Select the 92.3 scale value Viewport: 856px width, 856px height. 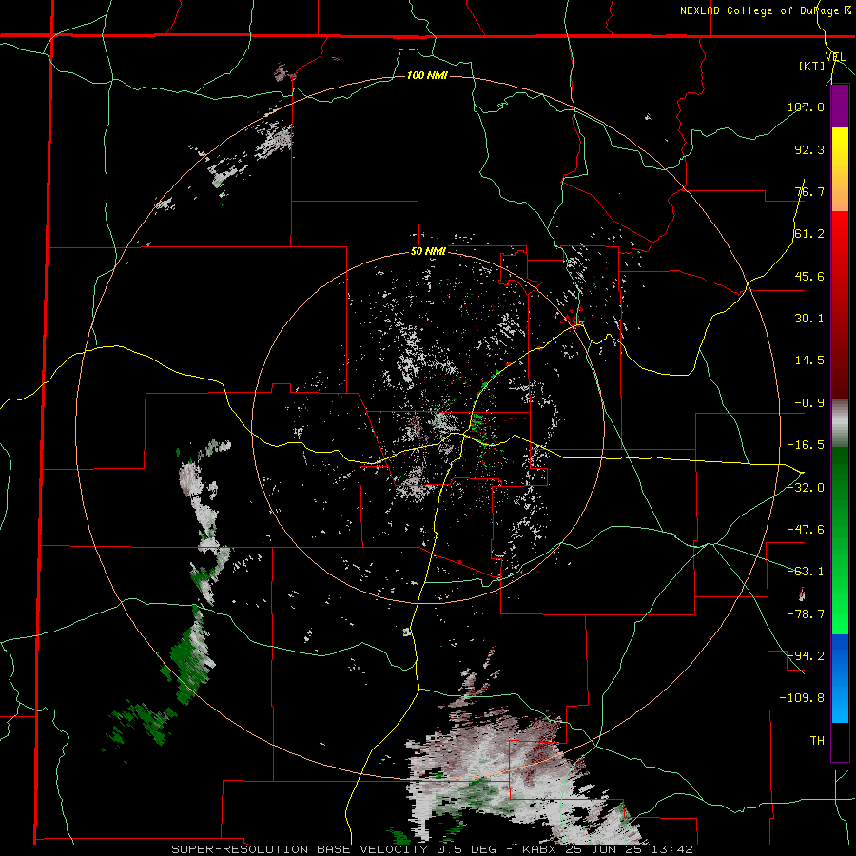[x=809, y=149]
